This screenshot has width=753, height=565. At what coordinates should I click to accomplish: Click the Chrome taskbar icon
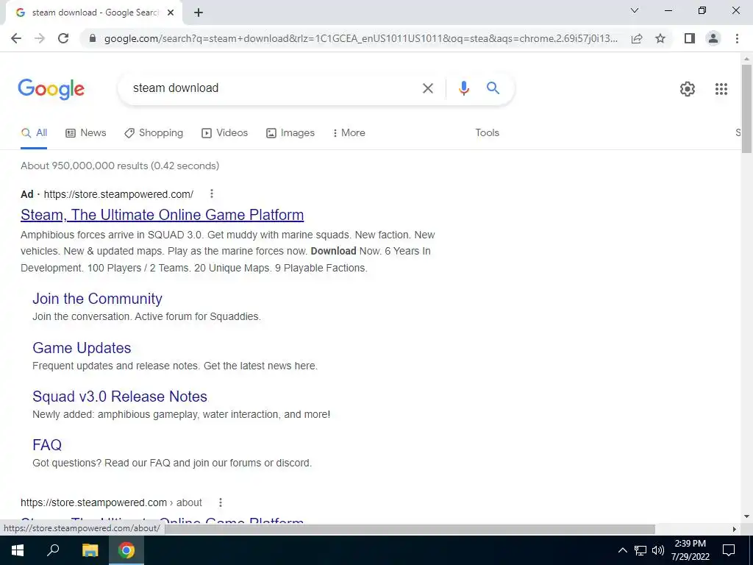(x=126, y=550)
